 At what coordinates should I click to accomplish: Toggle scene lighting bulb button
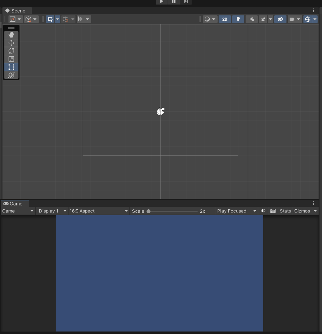click(x=238, y=19)
